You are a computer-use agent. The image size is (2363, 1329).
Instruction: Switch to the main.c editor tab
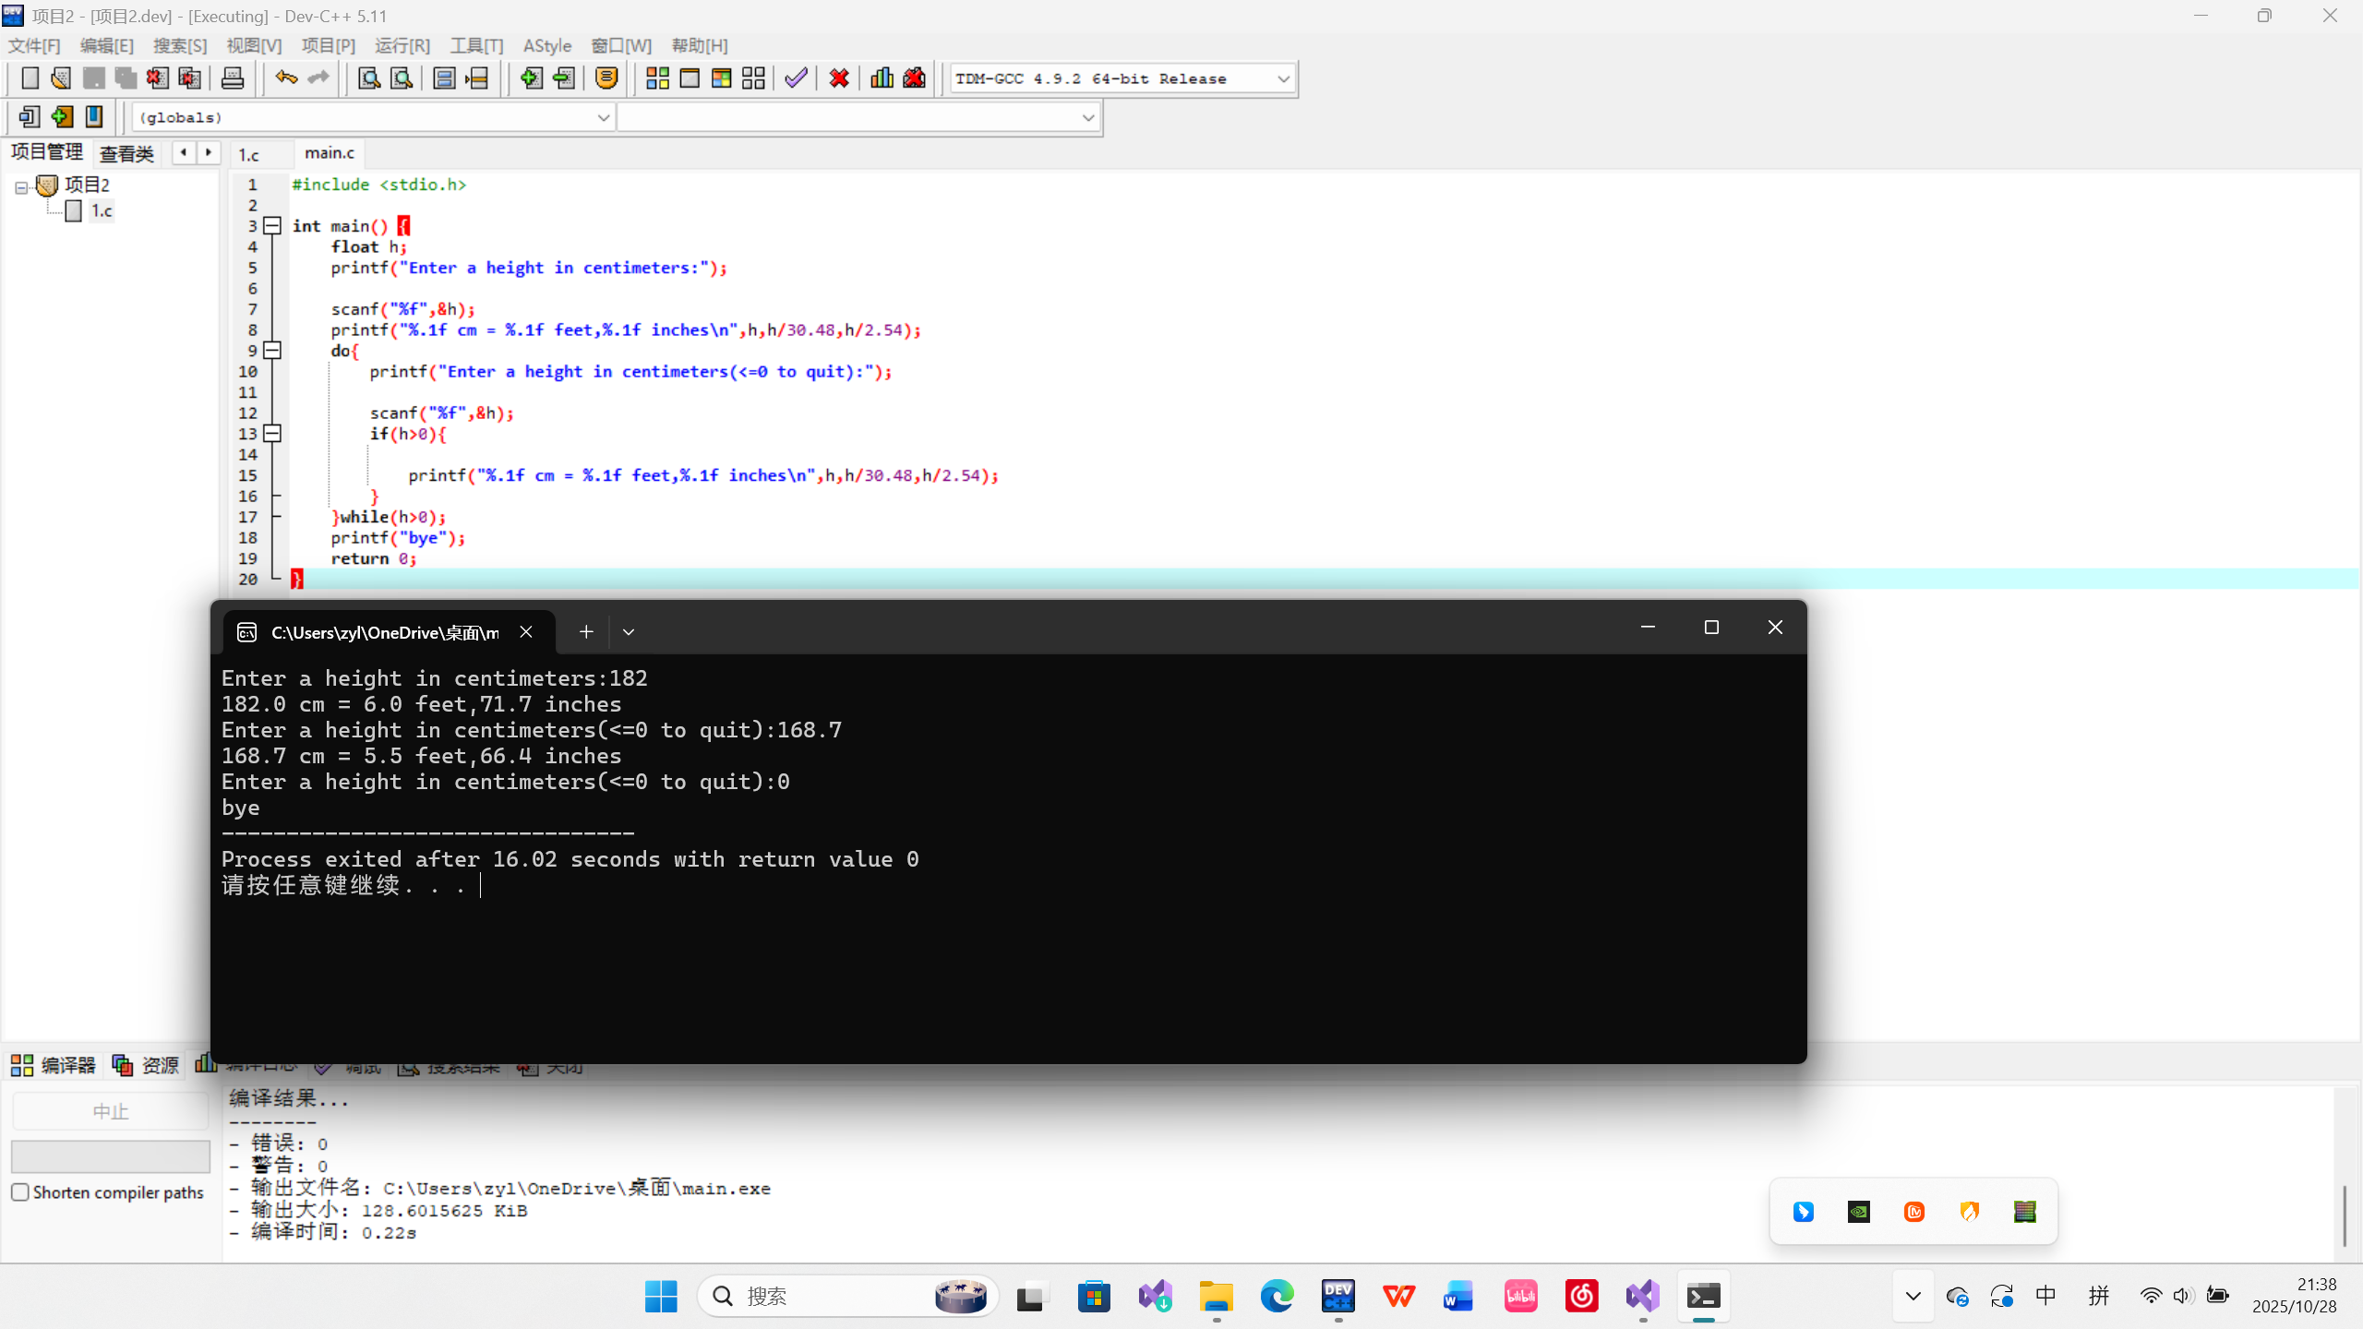pos(330,152)
